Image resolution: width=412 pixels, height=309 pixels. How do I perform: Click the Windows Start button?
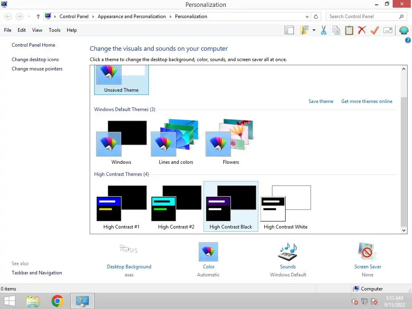coord(10,301)
